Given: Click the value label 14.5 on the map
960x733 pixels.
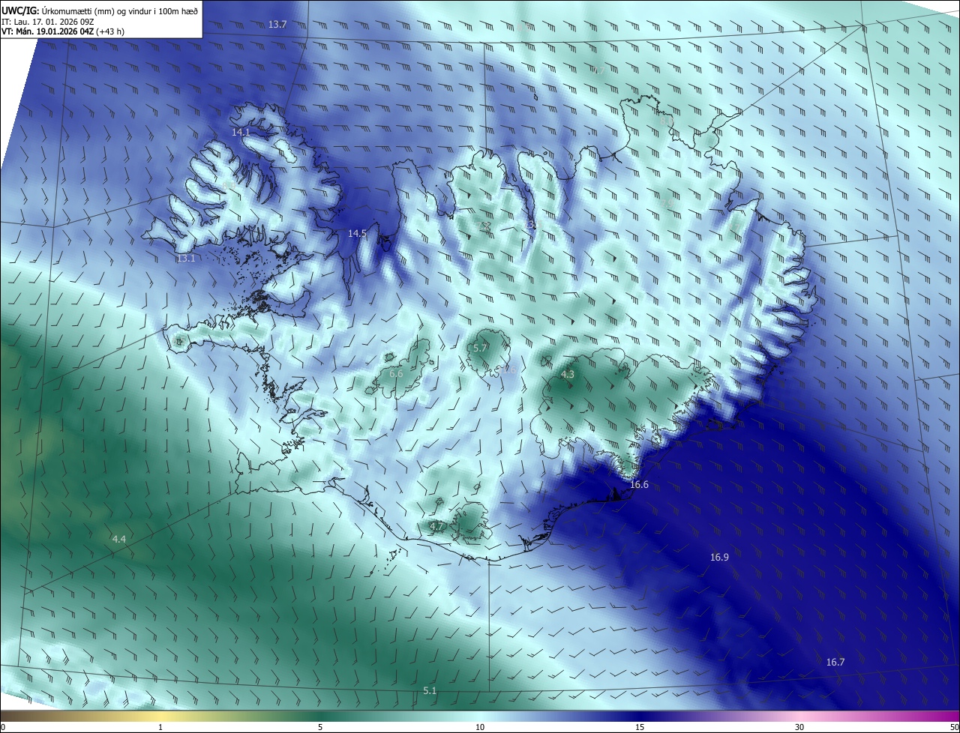Looking at the screenshot, I should click(x=357, y=234).
